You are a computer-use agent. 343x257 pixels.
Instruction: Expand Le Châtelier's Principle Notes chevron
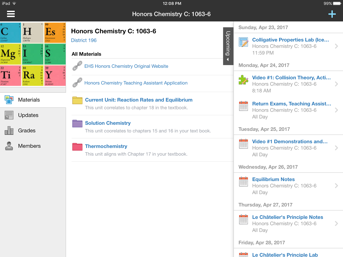tap(336, 224)
